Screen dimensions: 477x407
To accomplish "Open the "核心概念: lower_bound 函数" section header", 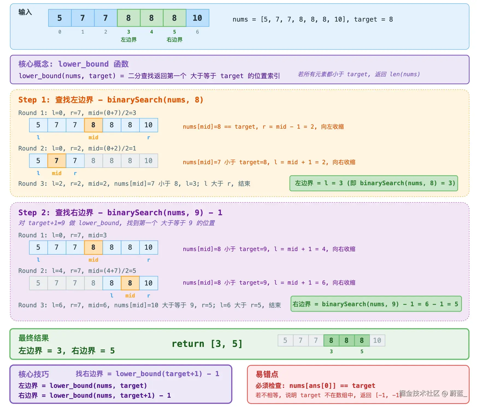I will 74,64.
